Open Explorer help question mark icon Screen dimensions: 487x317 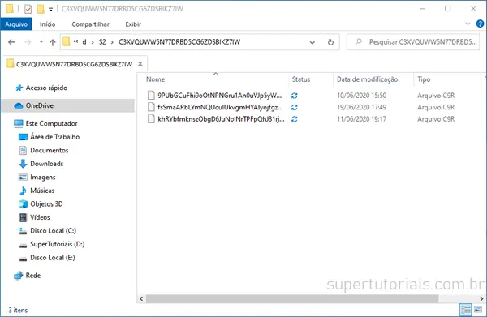tap(480, 24)
